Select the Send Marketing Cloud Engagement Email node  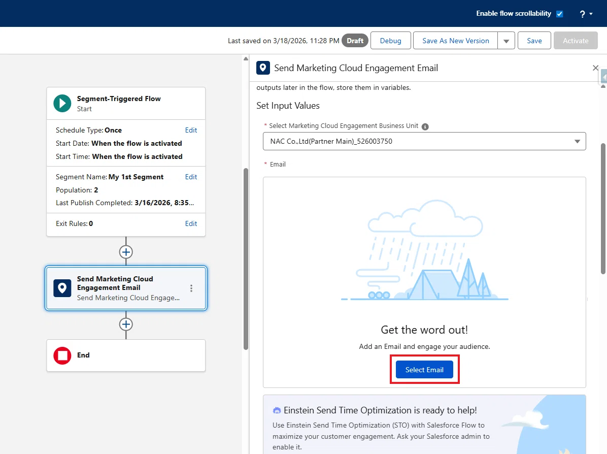(126, 288)
